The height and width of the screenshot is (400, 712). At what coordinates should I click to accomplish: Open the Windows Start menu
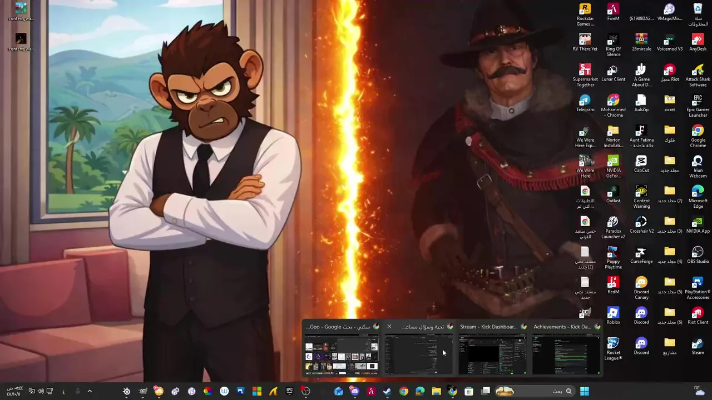coord(585,391)
